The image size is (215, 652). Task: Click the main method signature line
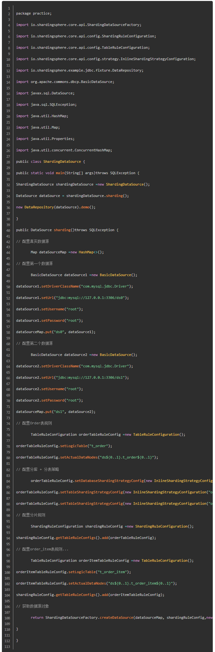pos(78,173)
